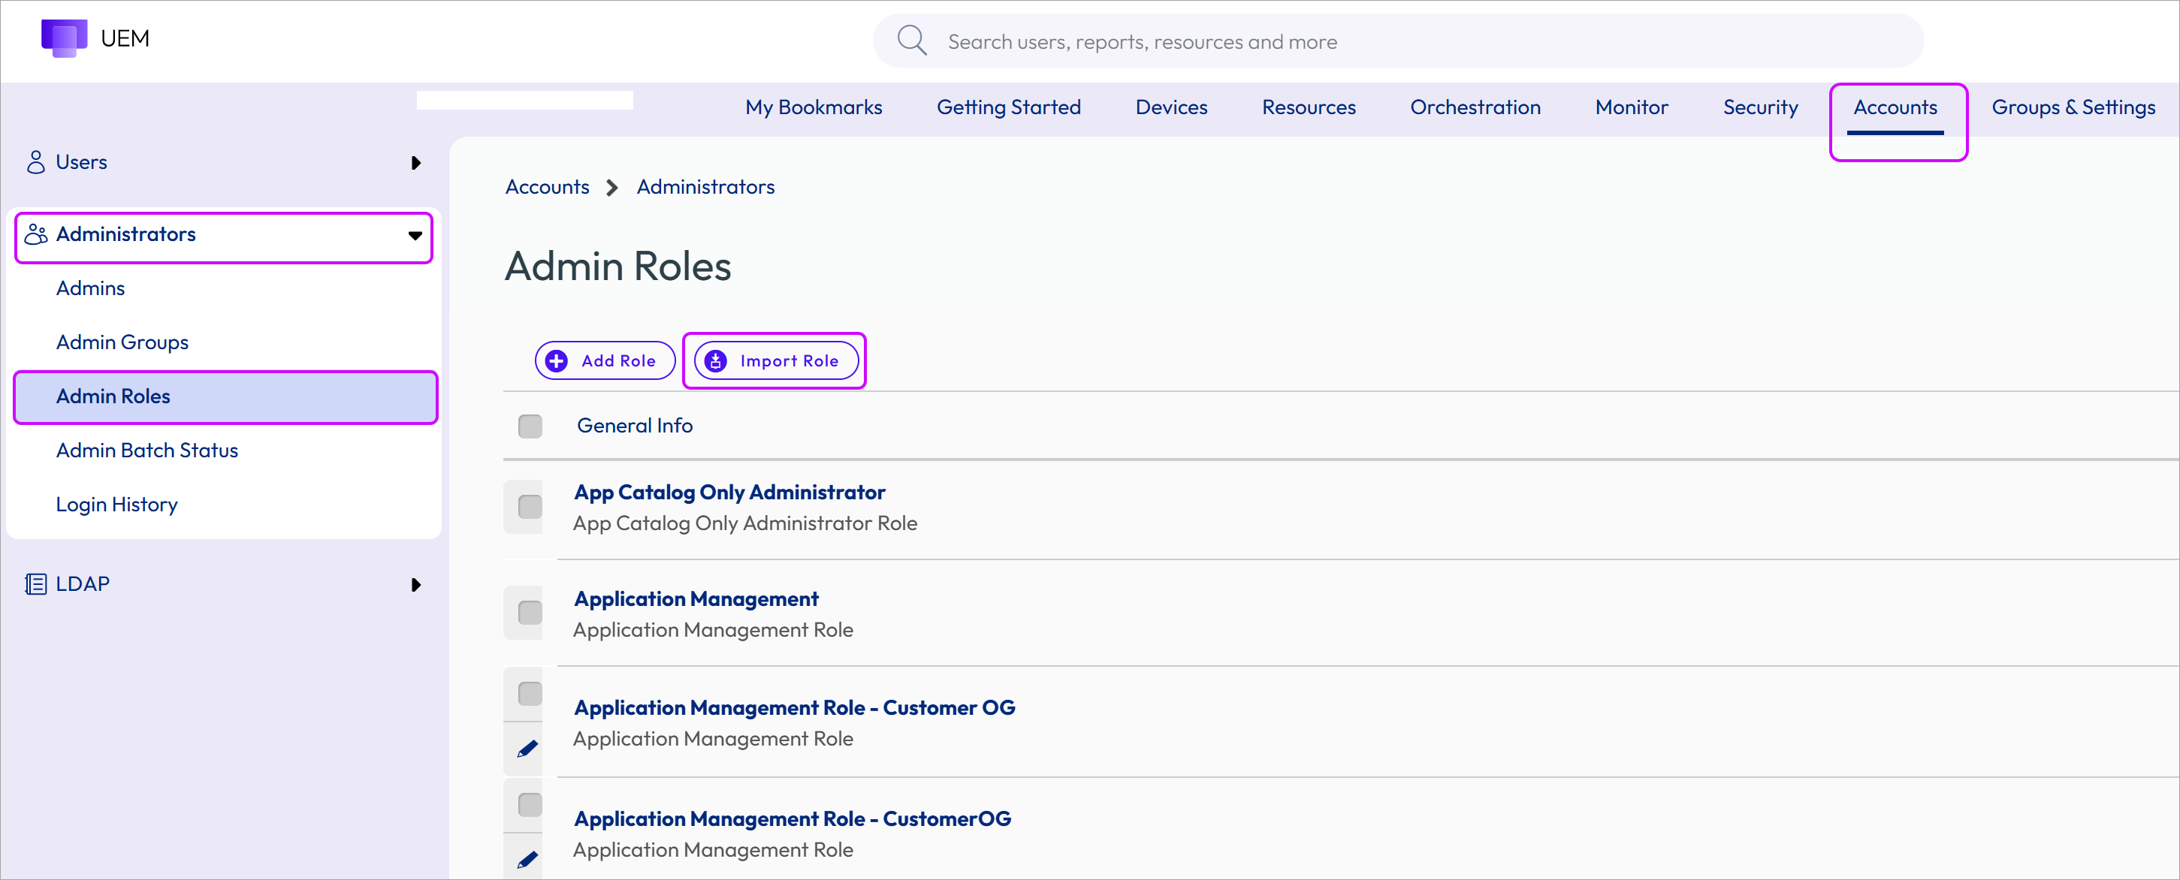
Task: Check Application Management Role - CustomerOG checkbox
Action: (x=530, y=804)
